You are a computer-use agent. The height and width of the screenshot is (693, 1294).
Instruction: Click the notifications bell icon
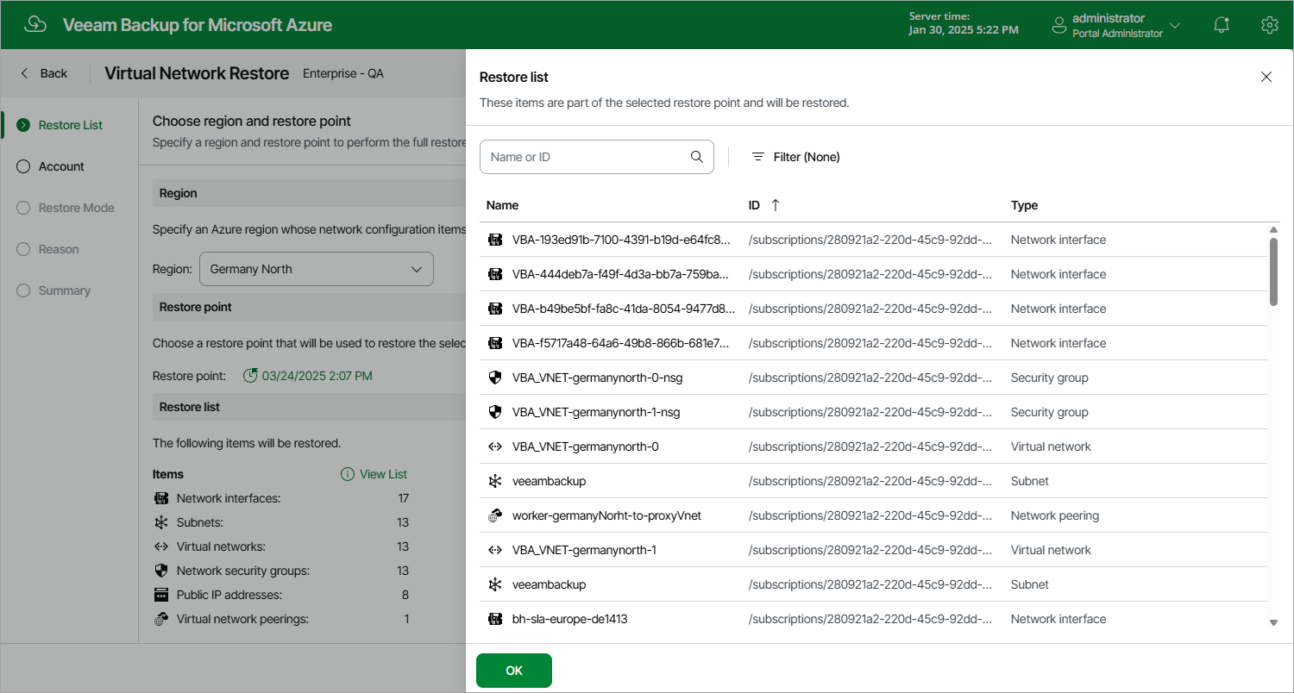1222,25
